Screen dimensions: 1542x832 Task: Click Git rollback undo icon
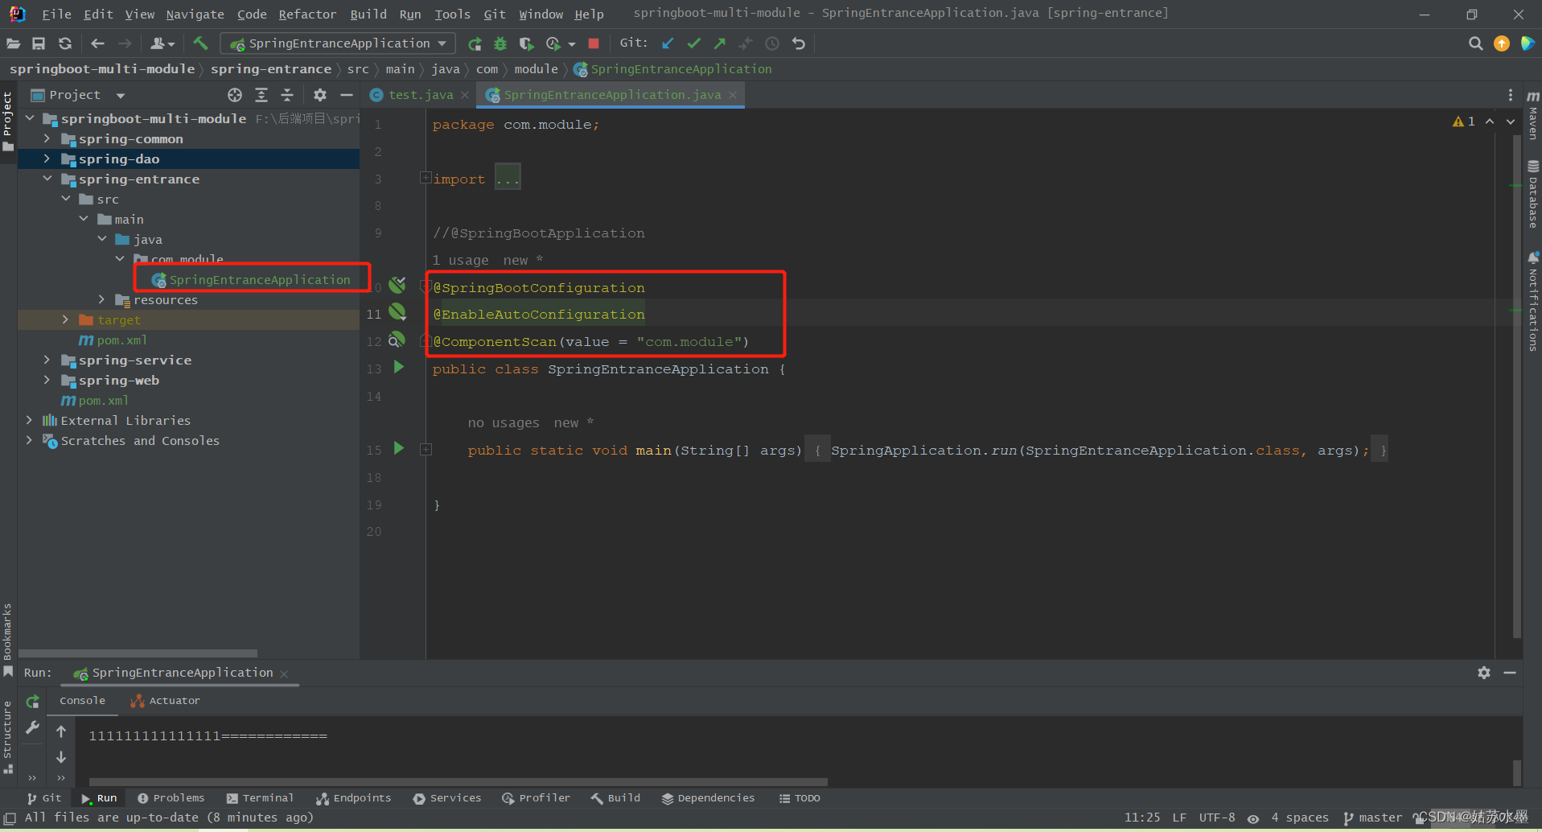coord(798,43)
